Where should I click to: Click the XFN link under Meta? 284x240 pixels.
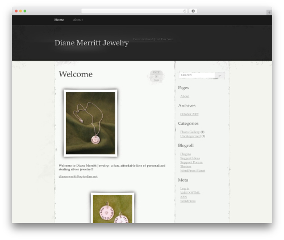[x=183, y=197]
